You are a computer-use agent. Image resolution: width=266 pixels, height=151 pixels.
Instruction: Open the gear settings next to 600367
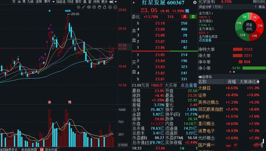[195, 2]
